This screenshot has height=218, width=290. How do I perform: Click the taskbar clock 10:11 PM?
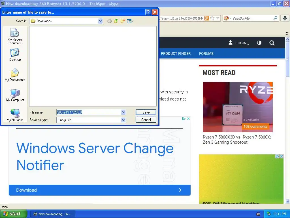point(280,214)
